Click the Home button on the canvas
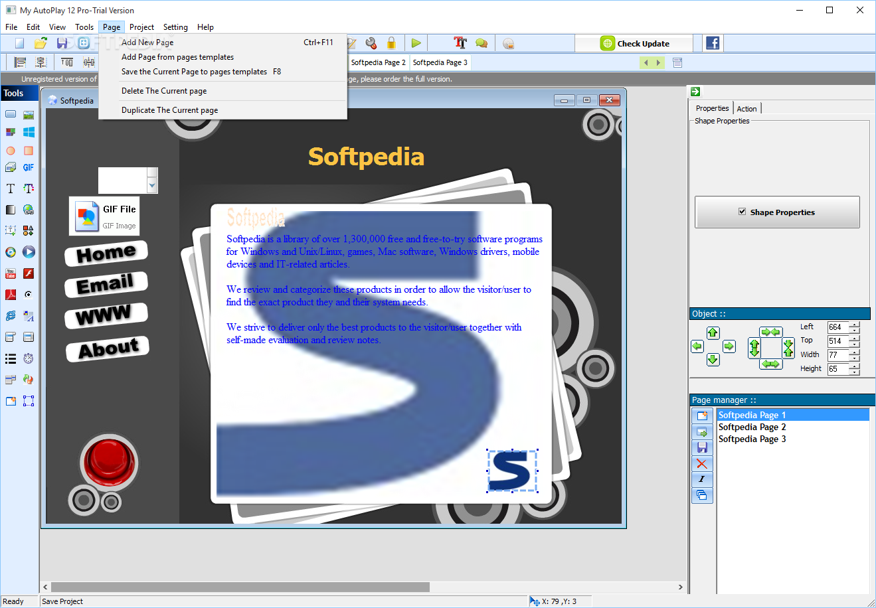 point(106,254)
